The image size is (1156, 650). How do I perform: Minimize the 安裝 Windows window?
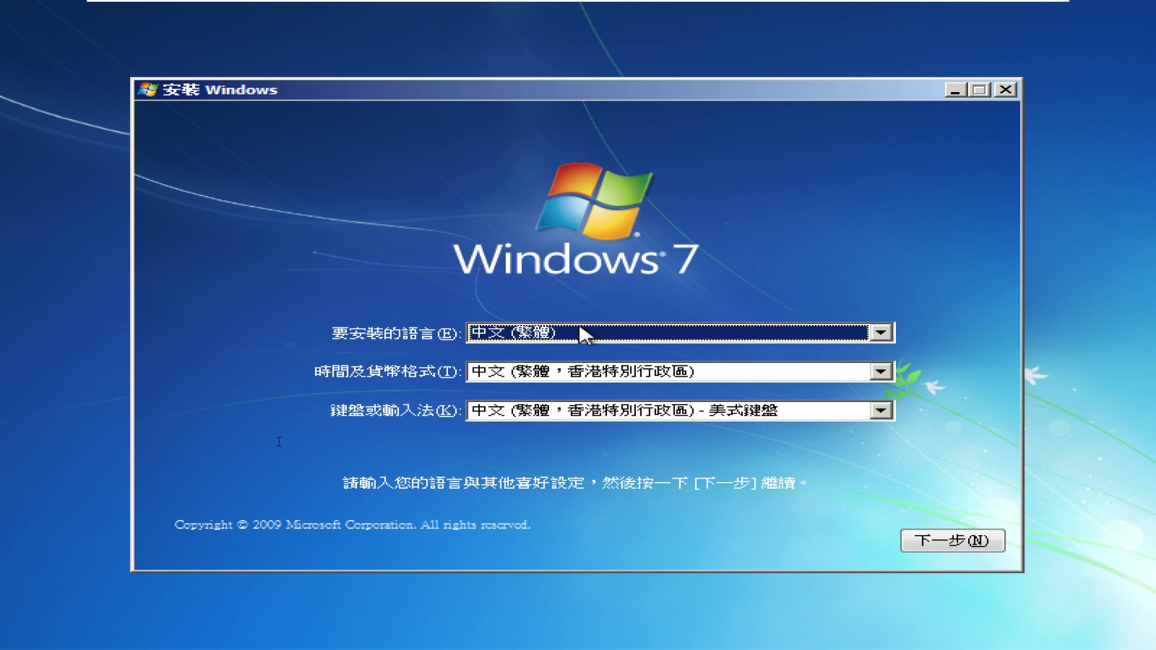955,90
